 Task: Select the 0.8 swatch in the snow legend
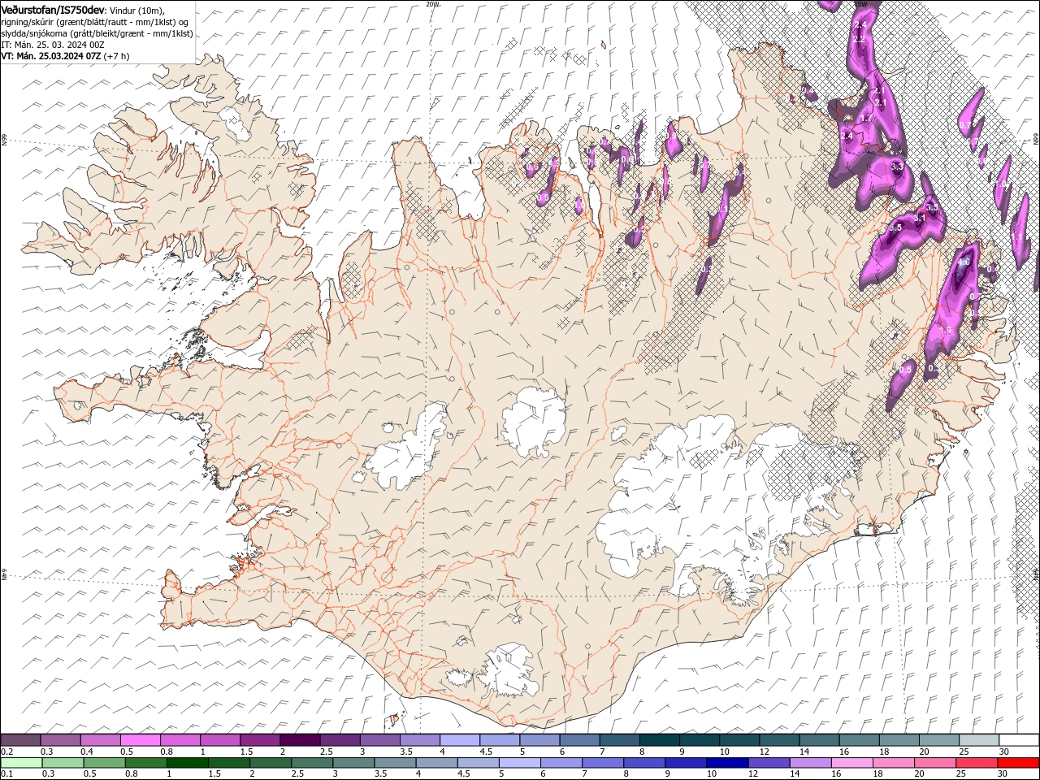tap(180, 740)
